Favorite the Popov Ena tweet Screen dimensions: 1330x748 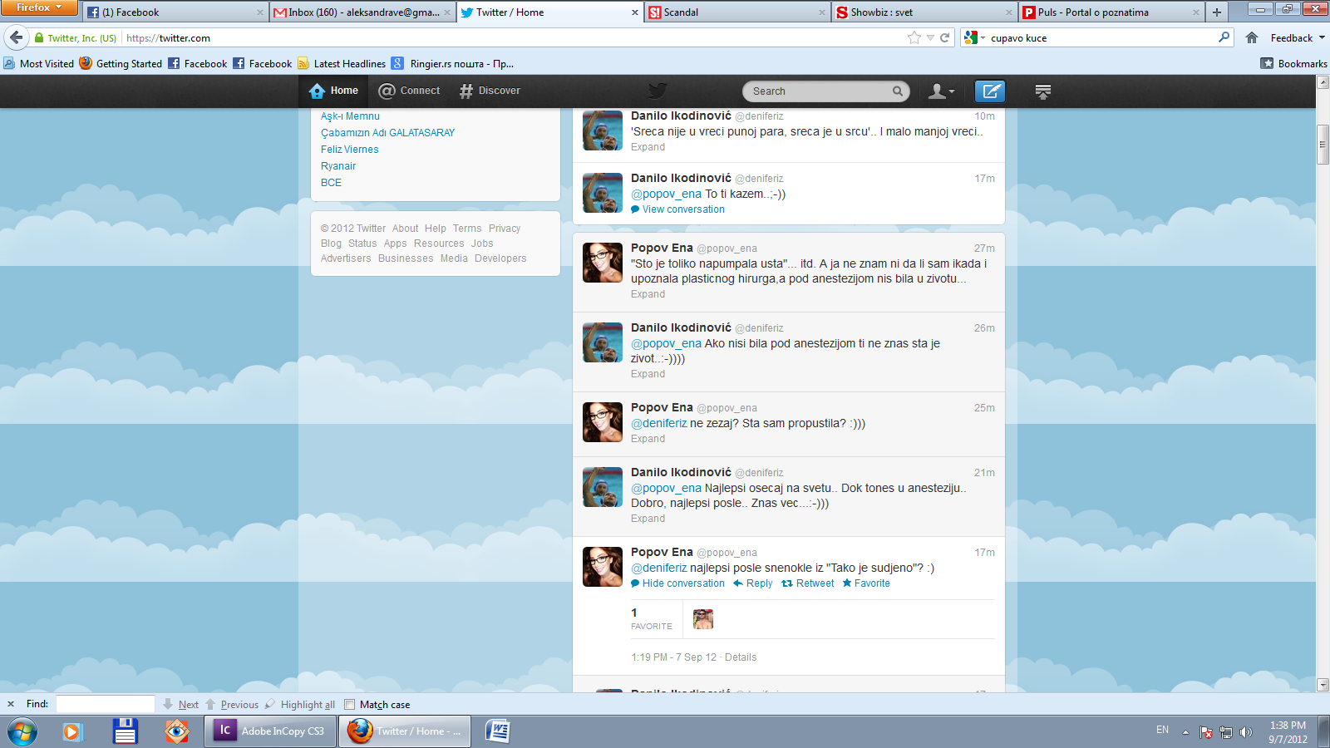(866, 583)
